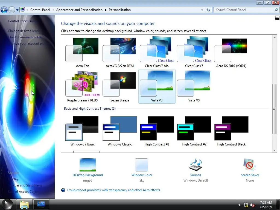Click the Sounds link text
The width and height of the screenshot is (280, 210).
point(196,175)
